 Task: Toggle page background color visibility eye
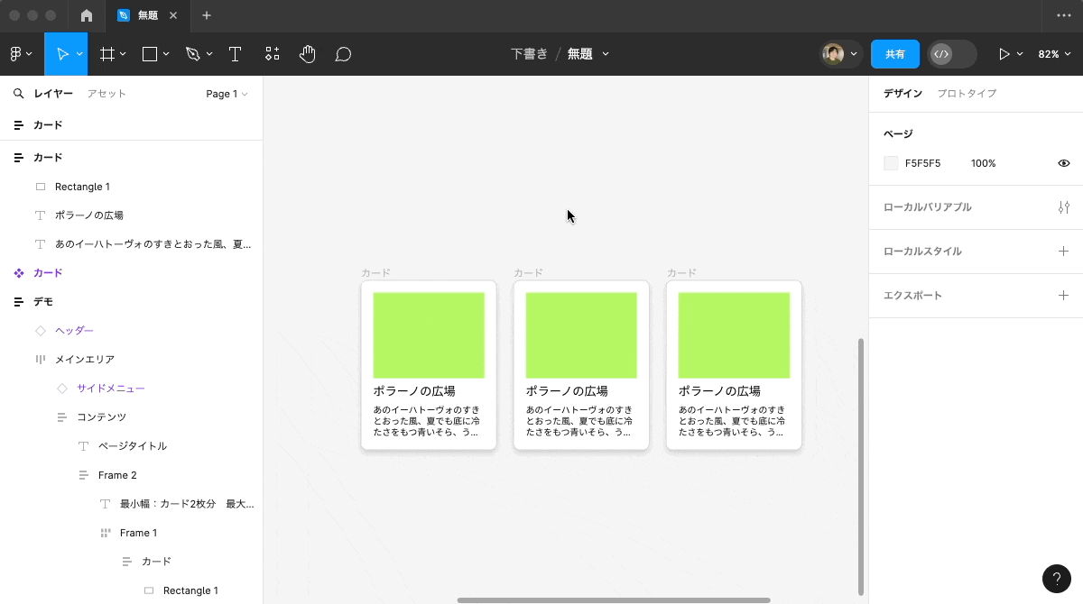click(1063, 163)
